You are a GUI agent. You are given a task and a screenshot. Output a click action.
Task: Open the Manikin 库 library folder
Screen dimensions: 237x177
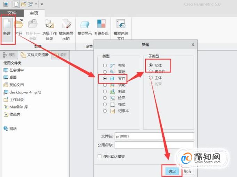coord(16,107)
